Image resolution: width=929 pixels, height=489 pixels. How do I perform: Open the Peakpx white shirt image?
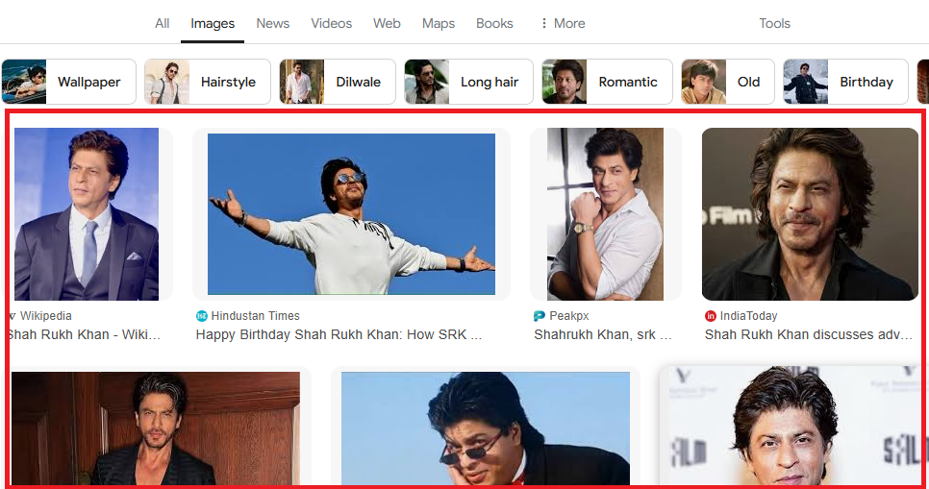[x=605, y=213]
